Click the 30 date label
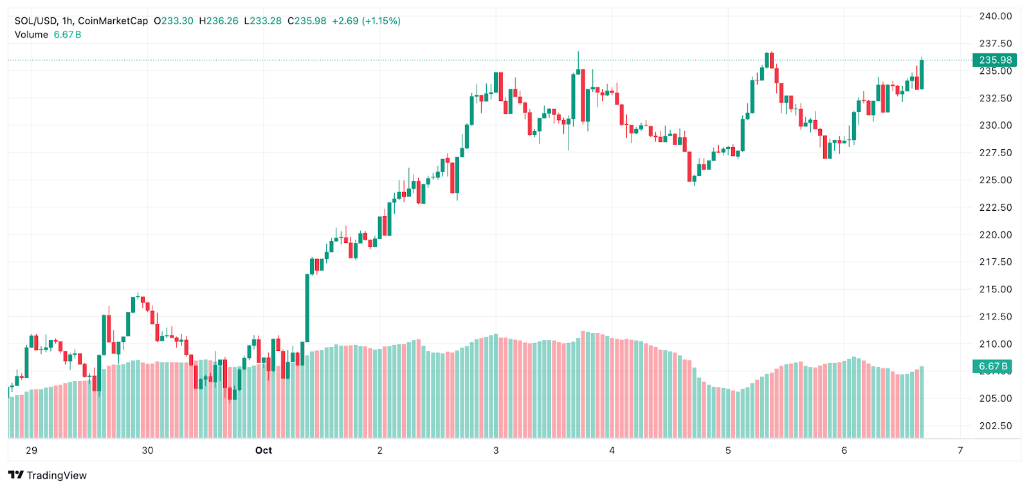Viewport: 1029px width, 489px height. tap(147, 450)
